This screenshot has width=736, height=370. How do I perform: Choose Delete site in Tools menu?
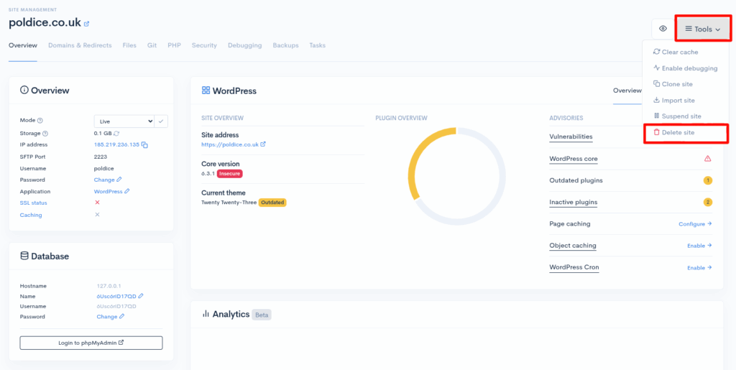(x=678, y=133)
